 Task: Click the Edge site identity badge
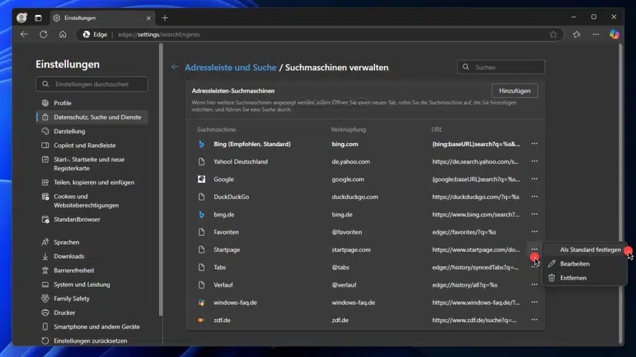95,35
